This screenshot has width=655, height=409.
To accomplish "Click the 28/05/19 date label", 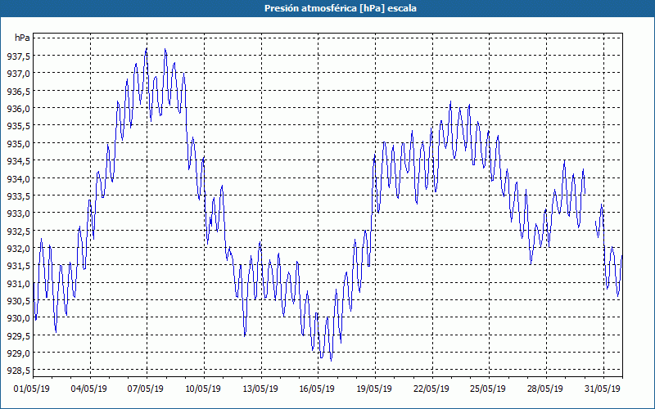I will pos(545,389).
